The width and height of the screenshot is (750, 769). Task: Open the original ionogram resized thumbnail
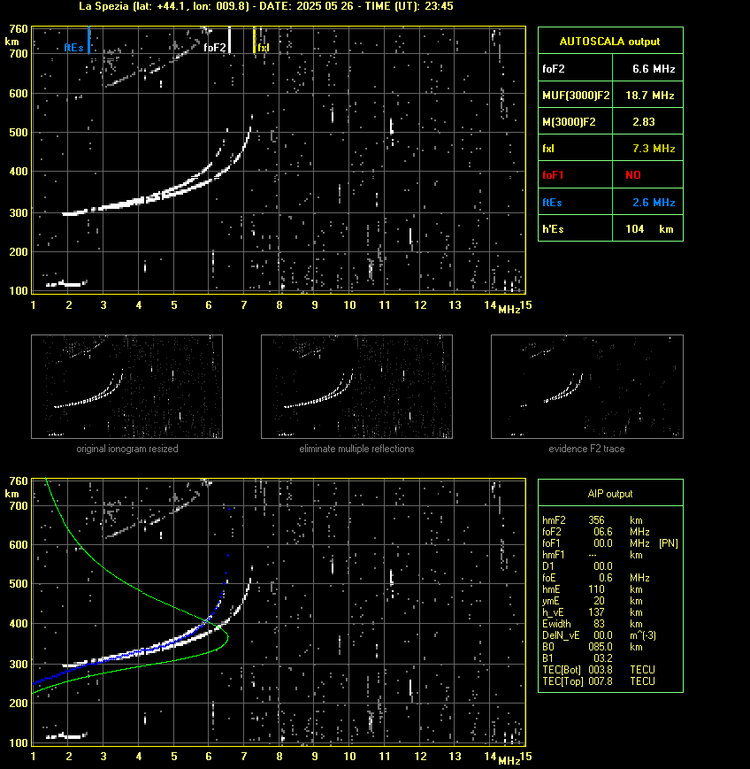tap(127, 387)
